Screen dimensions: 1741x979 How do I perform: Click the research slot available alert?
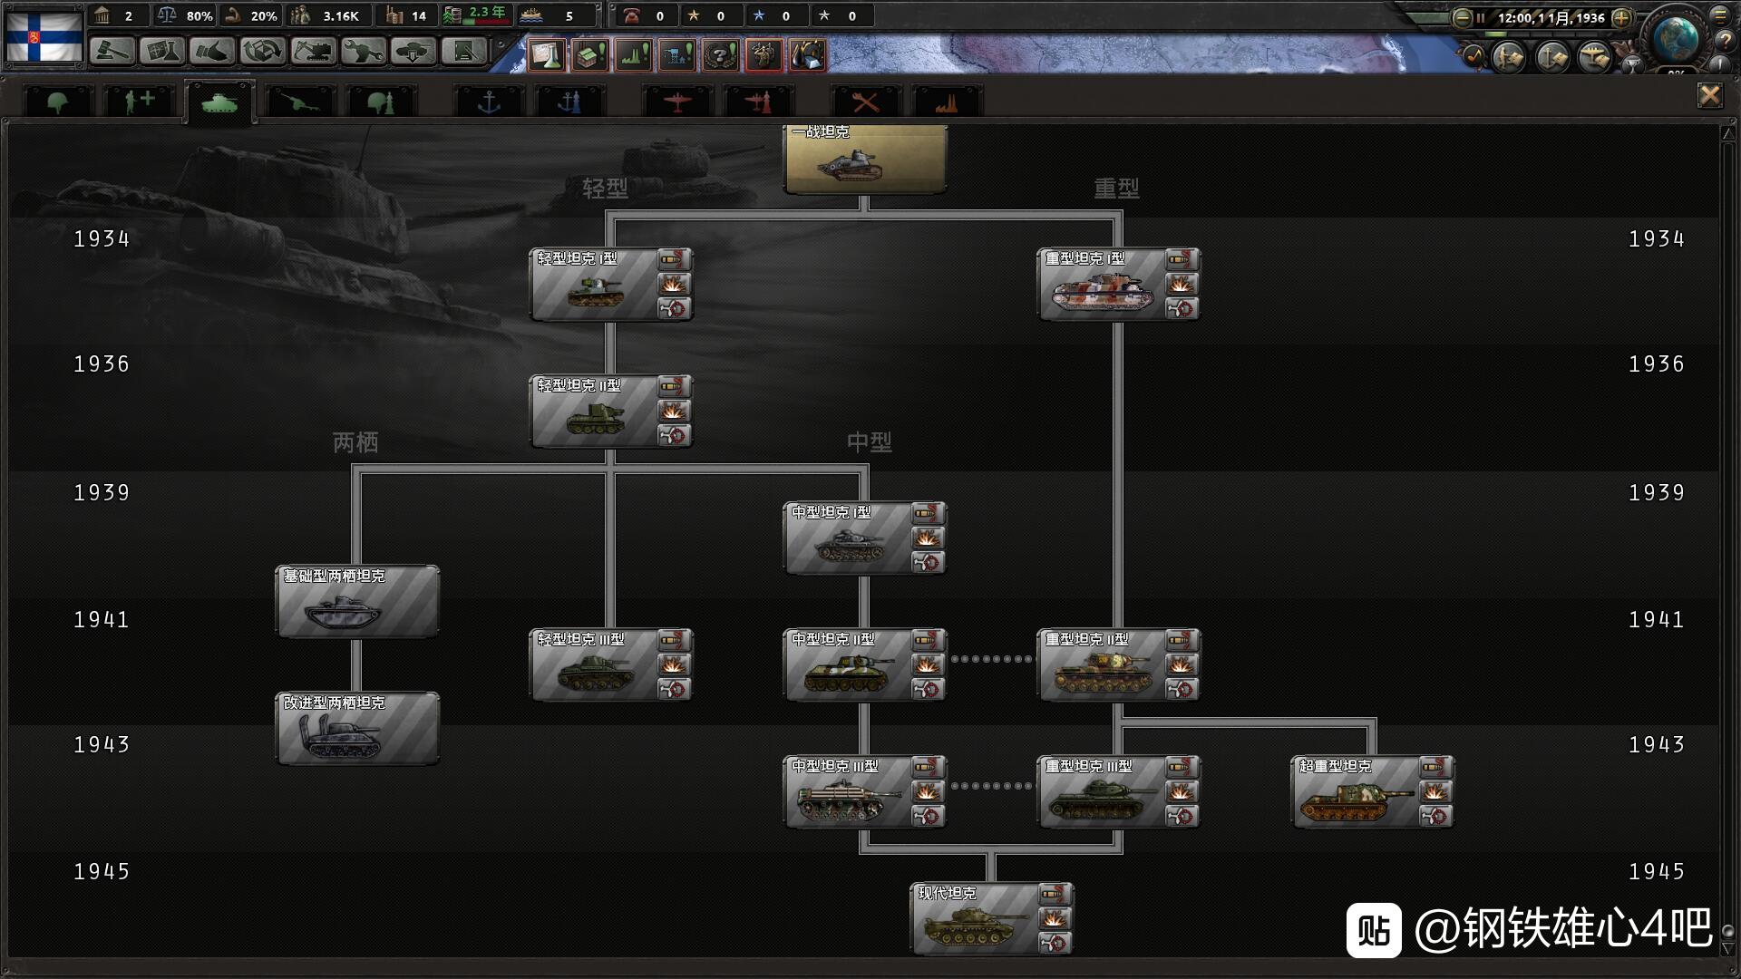tap(547, 55)
